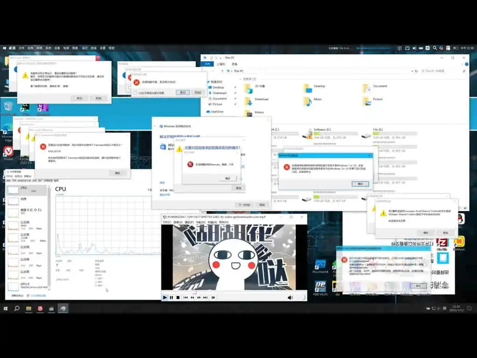Select 磁盘 0 (C: D: E:) in Task Manager
This screenshot has height=358, width=477.
click(27, 212)
